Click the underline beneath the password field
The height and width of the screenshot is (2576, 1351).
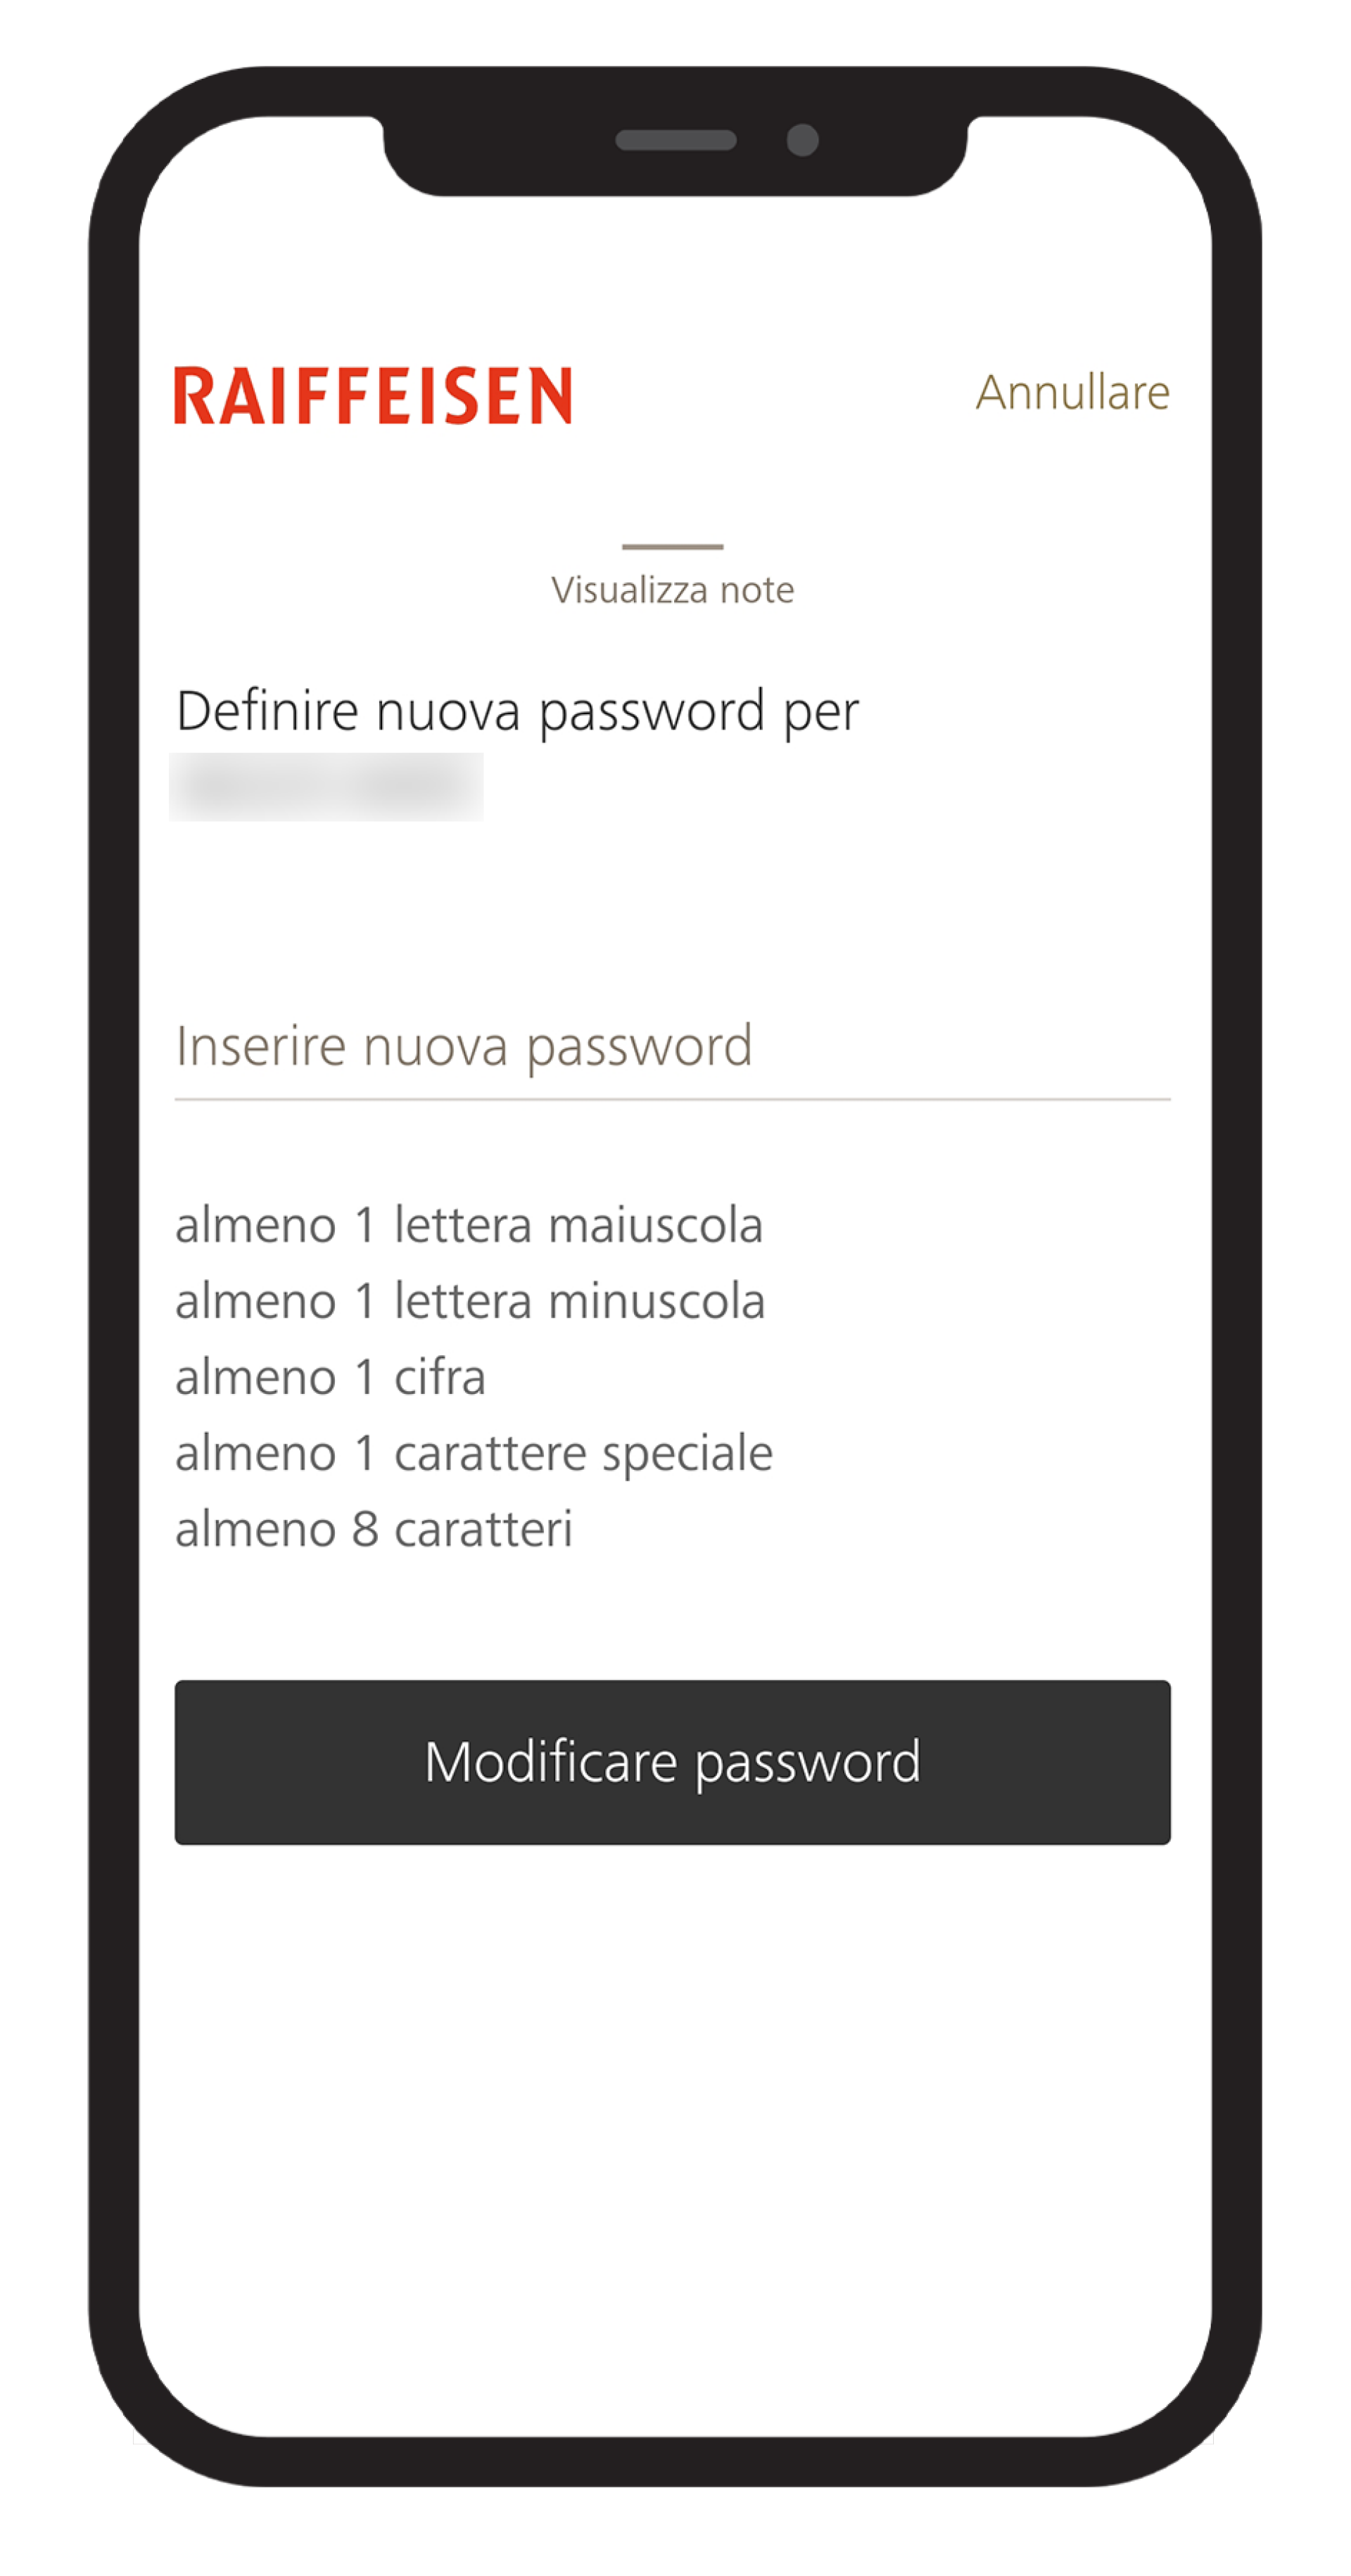coord(672,1099)
